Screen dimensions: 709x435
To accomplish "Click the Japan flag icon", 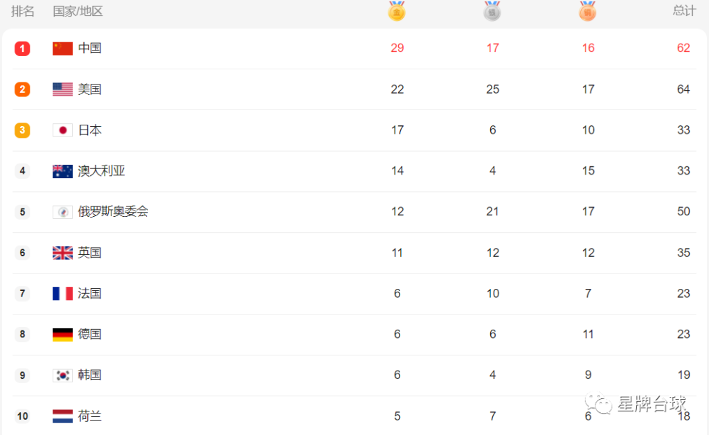I will click(x=62, y=130).
